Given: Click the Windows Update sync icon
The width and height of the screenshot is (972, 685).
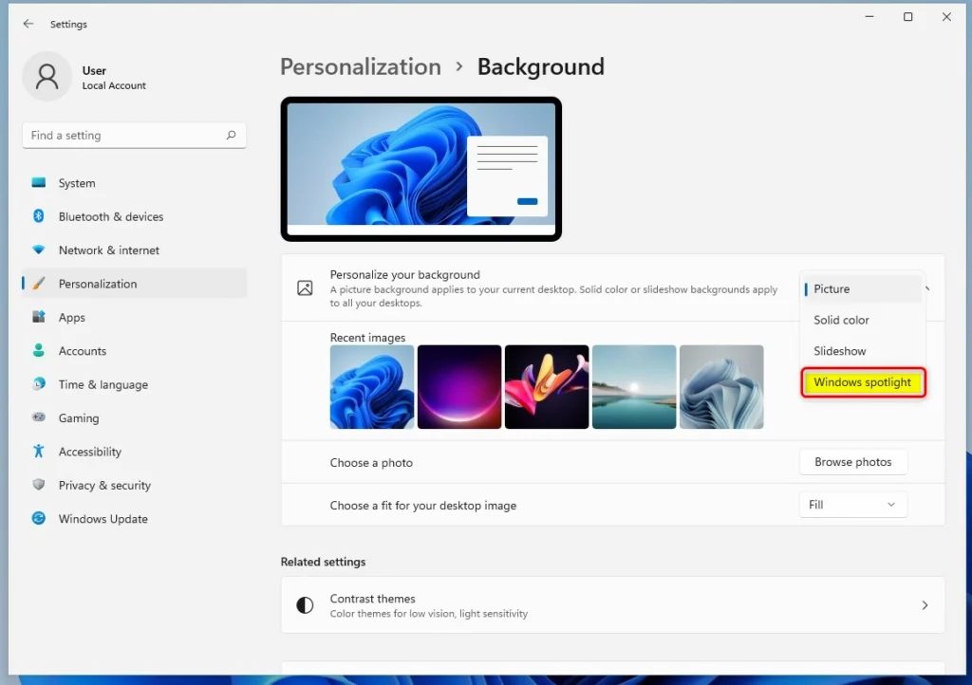Looking at the screenshot, I should pos(38,518).
